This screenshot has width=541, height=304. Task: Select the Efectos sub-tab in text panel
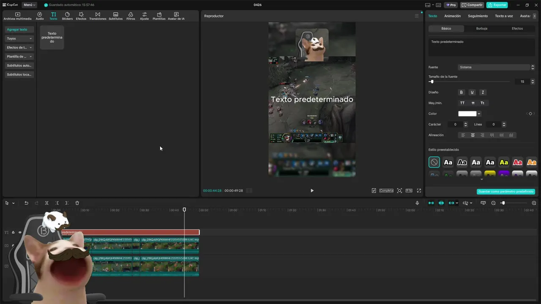[517, 29]
